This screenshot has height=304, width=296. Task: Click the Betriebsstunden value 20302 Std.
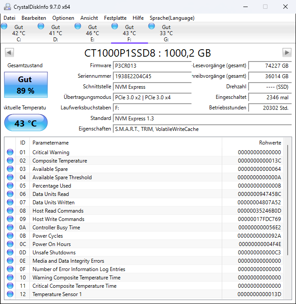coord(270,108)
